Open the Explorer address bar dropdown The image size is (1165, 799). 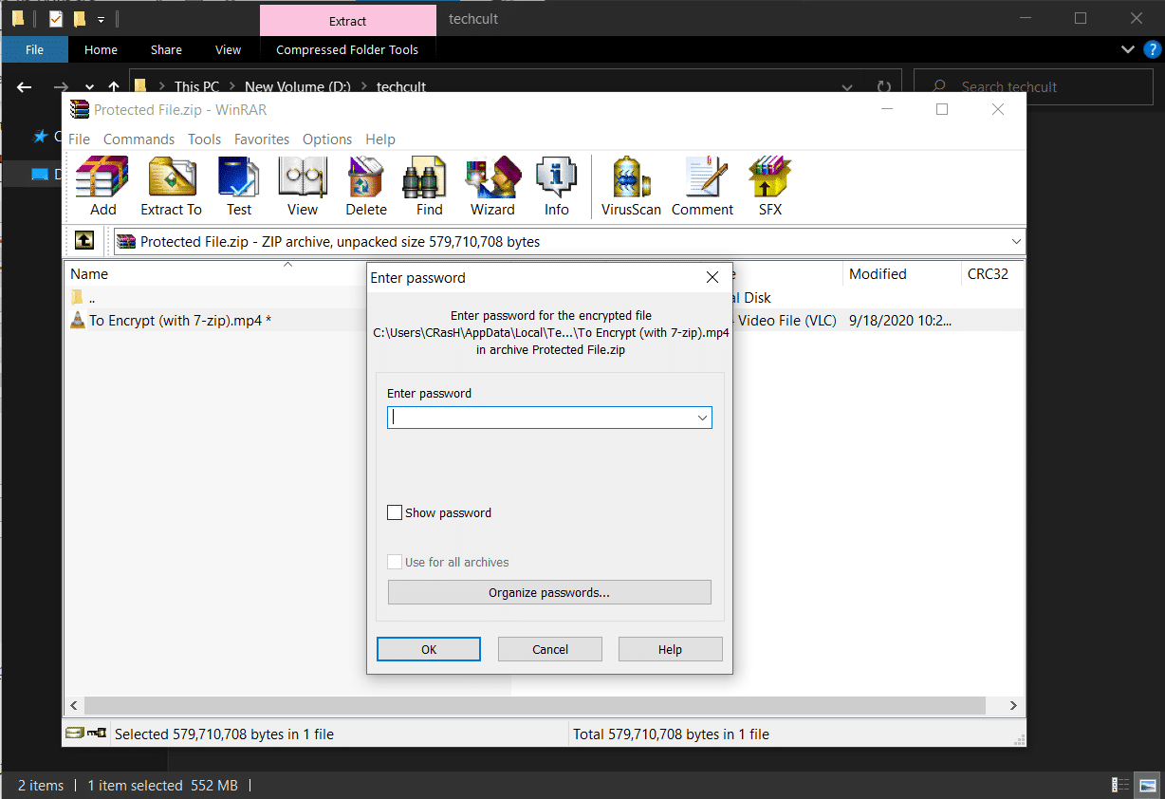pyautogui.click(x=846, y=86)
